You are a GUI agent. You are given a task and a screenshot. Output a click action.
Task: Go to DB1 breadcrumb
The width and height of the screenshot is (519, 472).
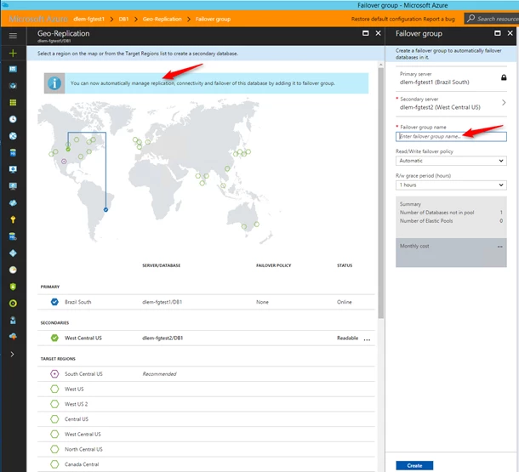point(123,19)
